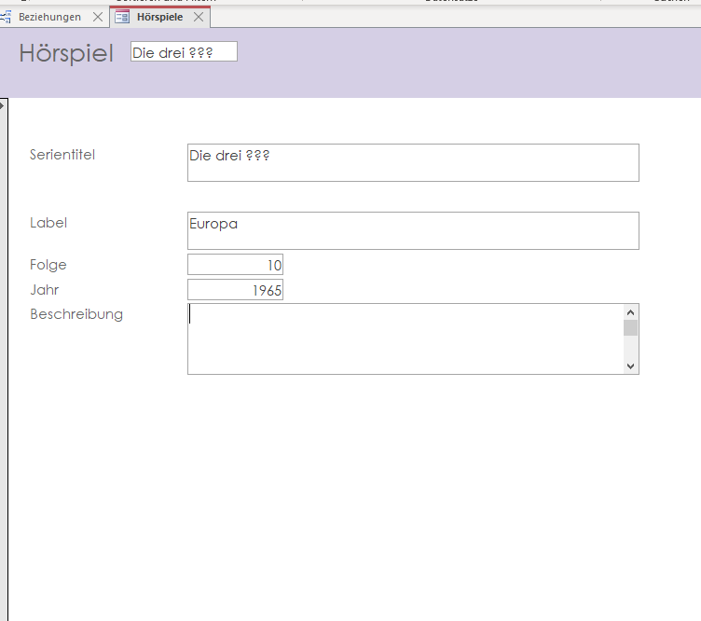Click into the Serientitel text field
Image resolution: width=701 pixels, height=621 pixels.
click(413, 163)
